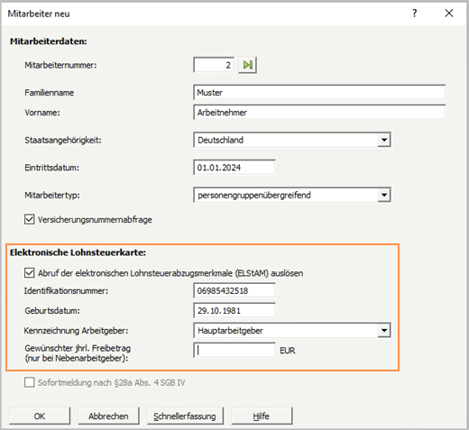
Task: Focus the Mitarbeiternummer field
Action: [x=214, y=65]
